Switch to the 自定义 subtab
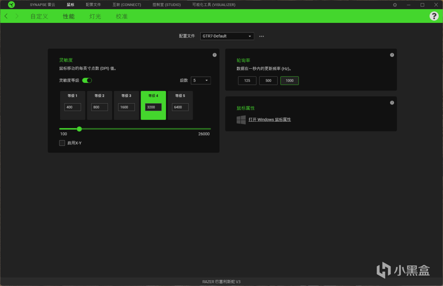 point(39,16)
